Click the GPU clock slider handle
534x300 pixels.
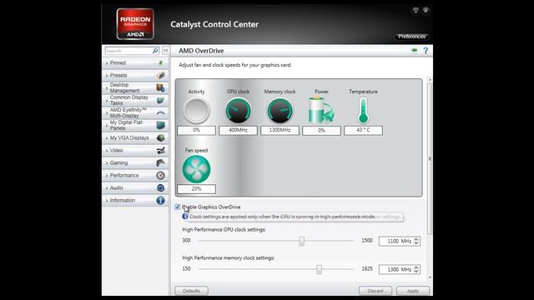[302, 241]
